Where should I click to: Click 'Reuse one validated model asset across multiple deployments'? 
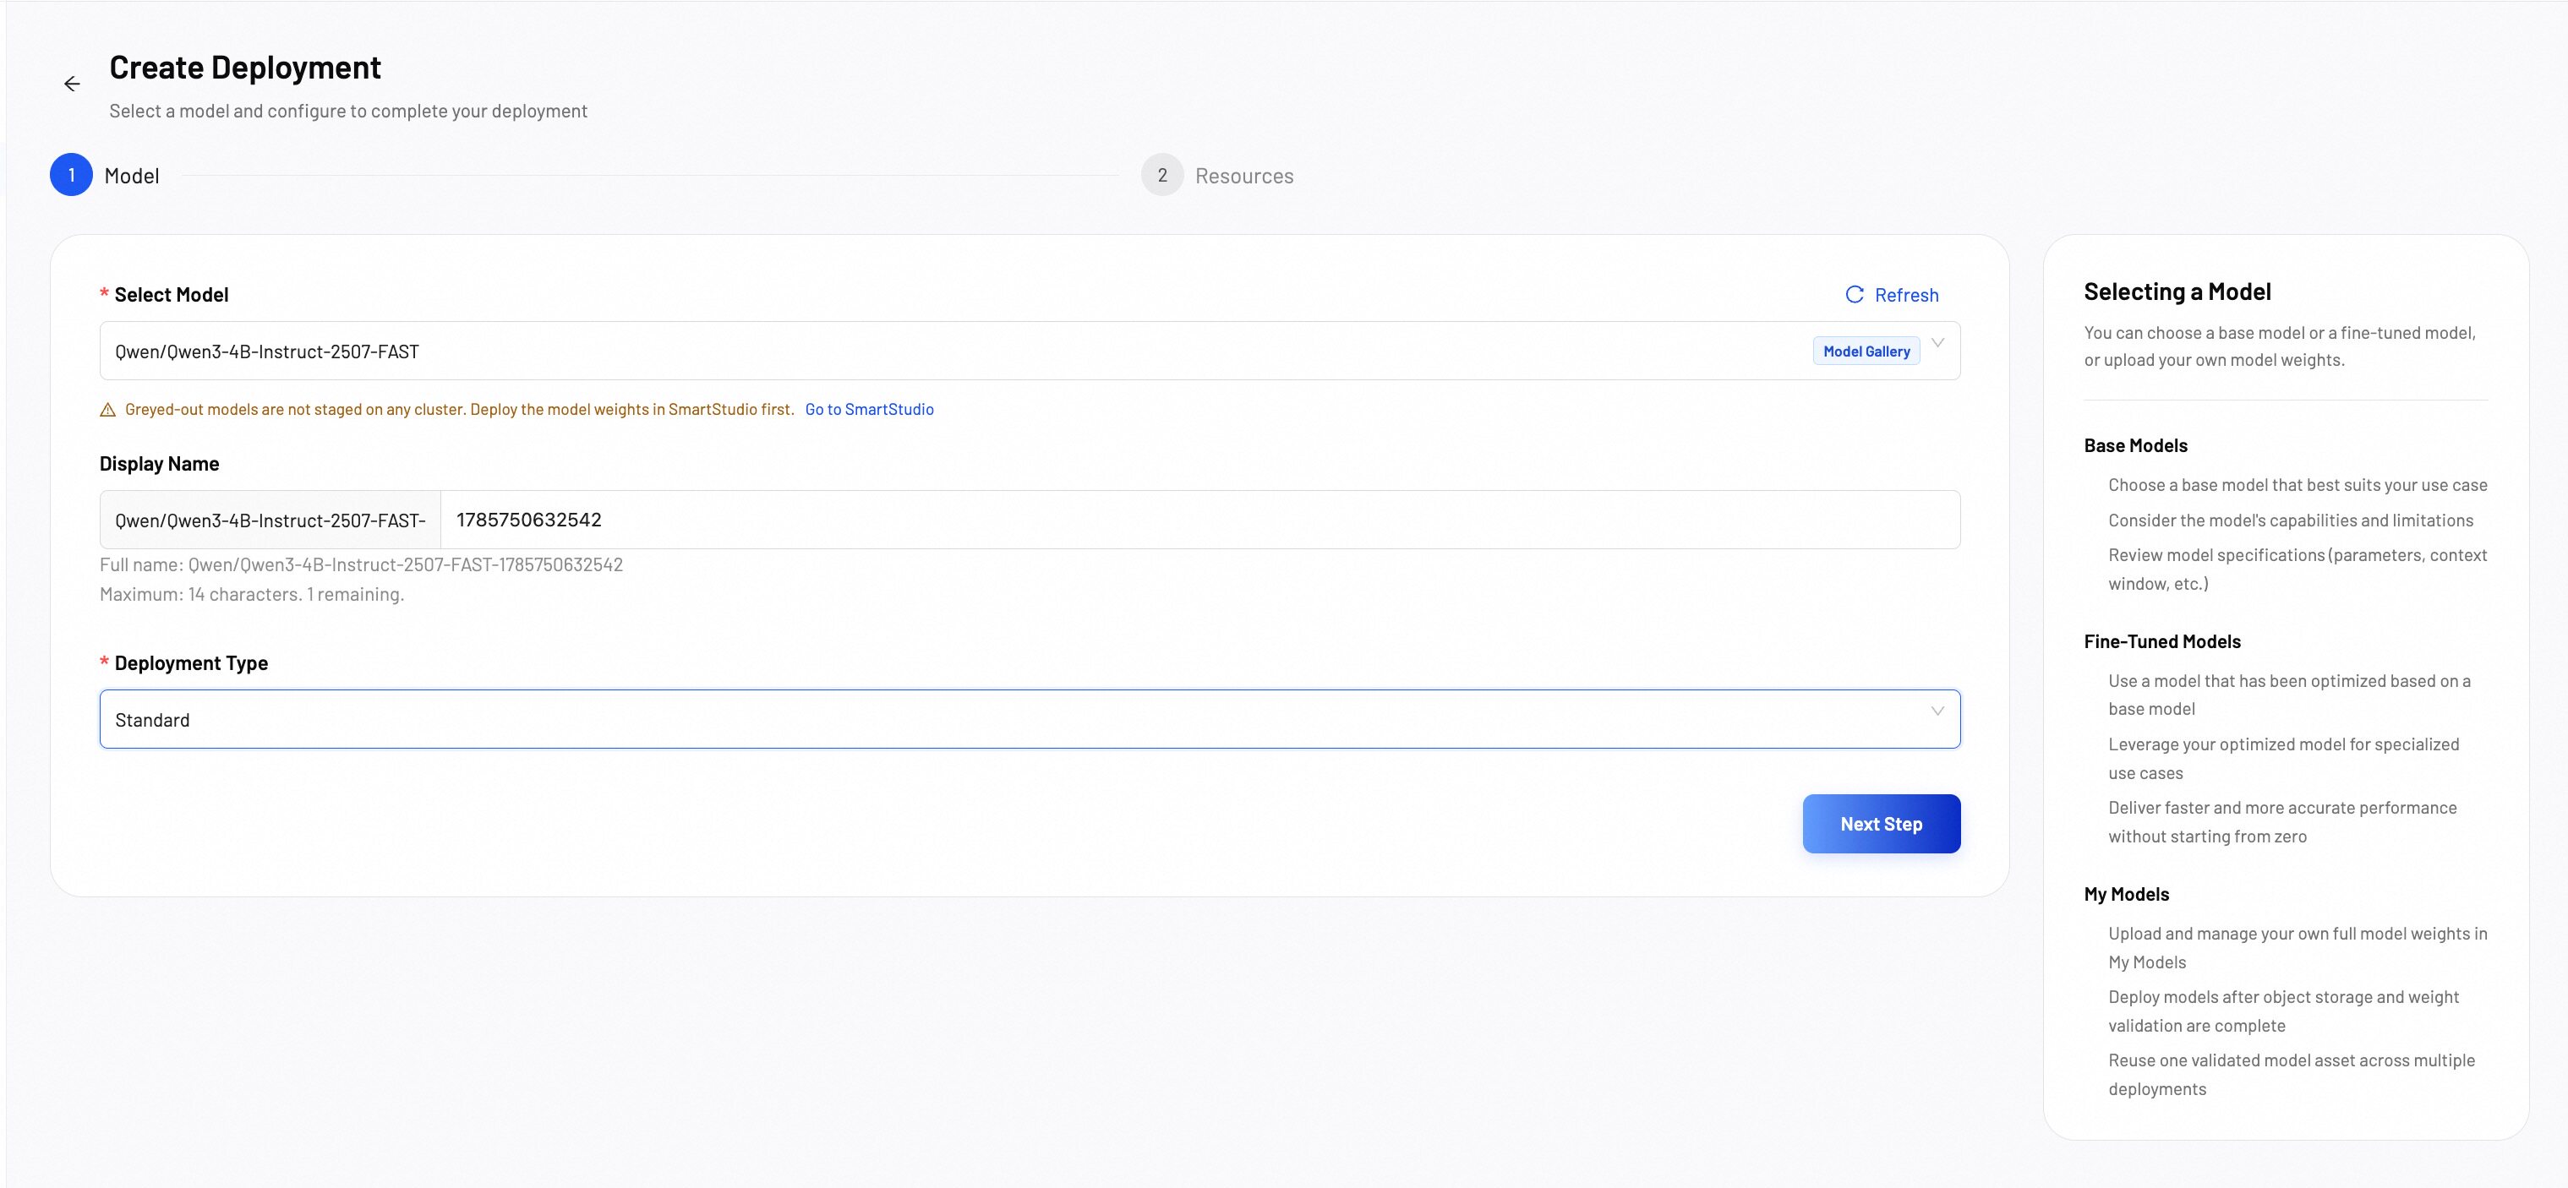click(2292, 1075)
